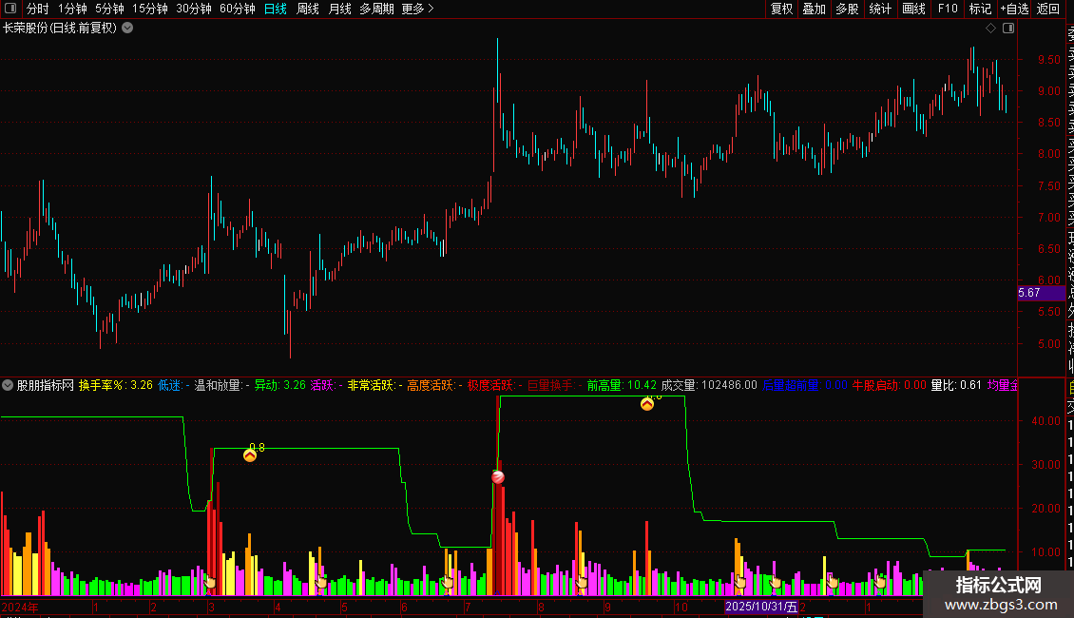This screenshot has height=618, width=1074.
Task: Open the F10 company info
Action: [948, 9]
